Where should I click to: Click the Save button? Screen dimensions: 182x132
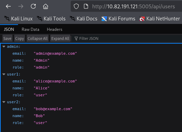(7, 38)
